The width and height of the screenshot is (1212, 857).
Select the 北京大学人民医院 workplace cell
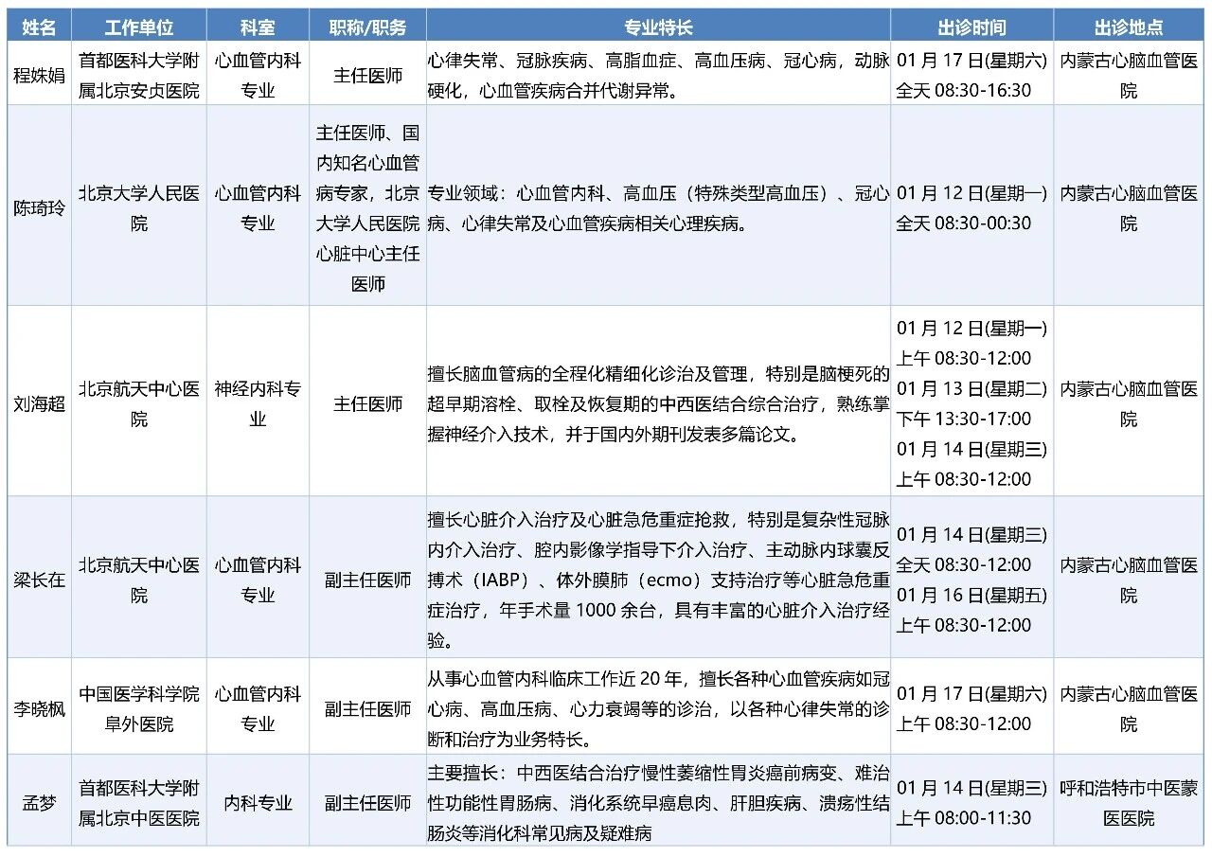[x=139, y=208]
